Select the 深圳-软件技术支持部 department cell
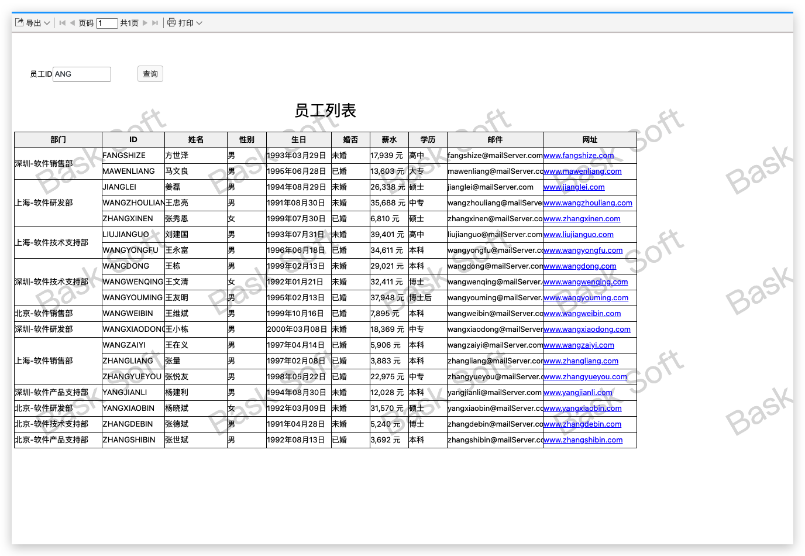The image size is (805, 556). (x=58, y=282)
